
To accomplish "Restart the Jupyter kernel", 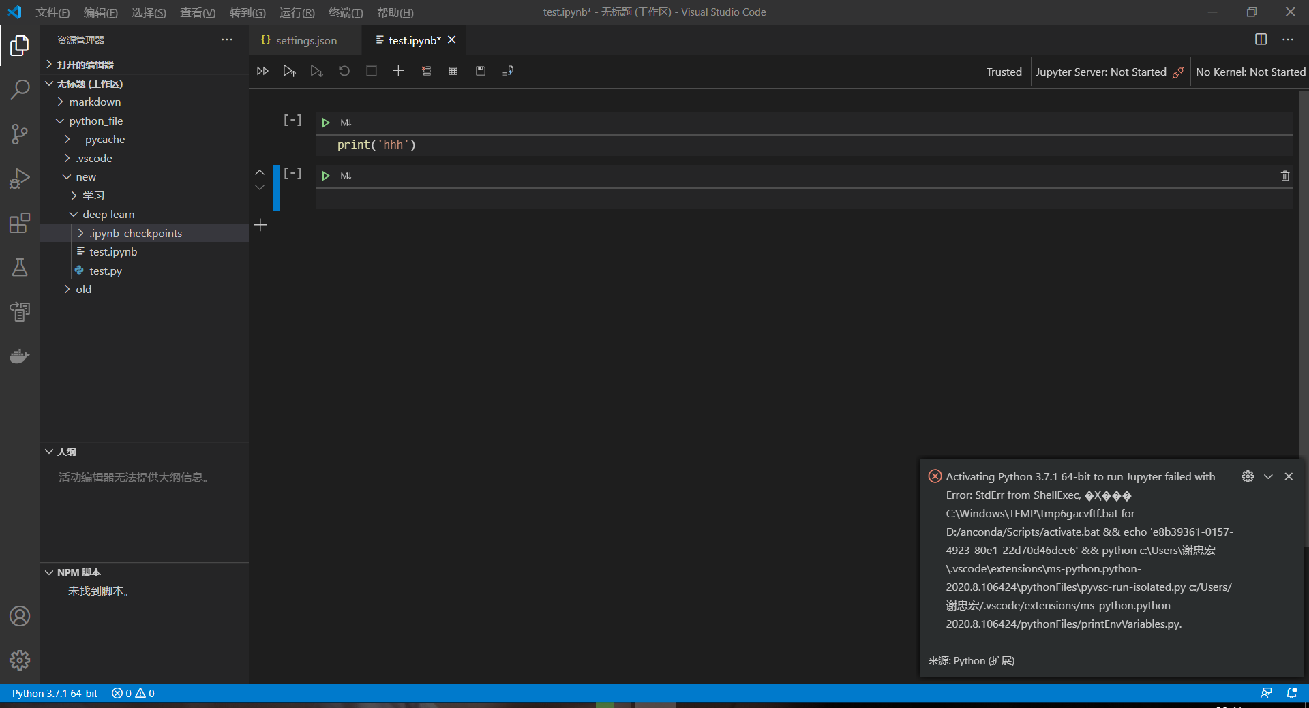I will (344, 71).
